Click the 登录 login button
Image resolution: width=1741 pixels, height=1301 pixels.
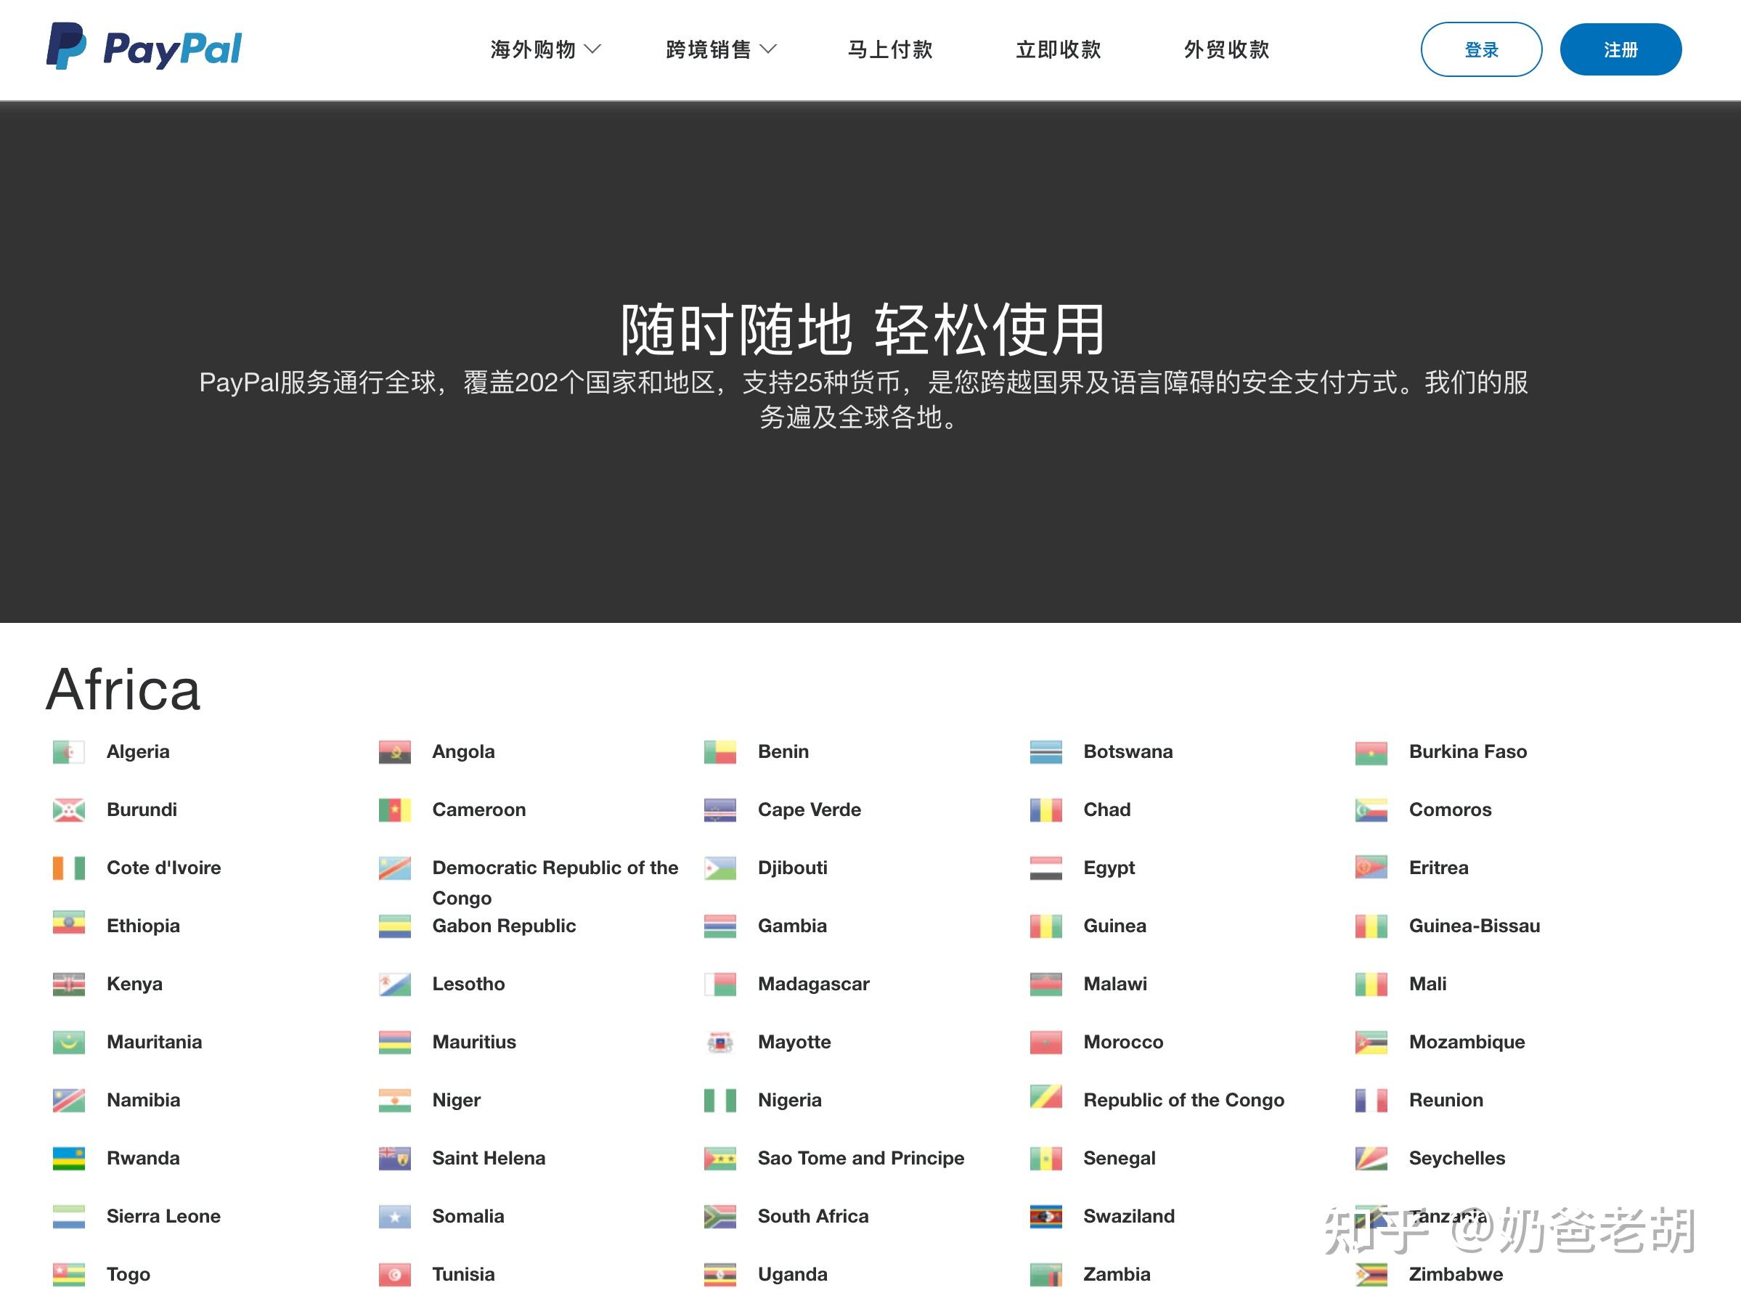pyautogui.click(x=1481, y=49)
